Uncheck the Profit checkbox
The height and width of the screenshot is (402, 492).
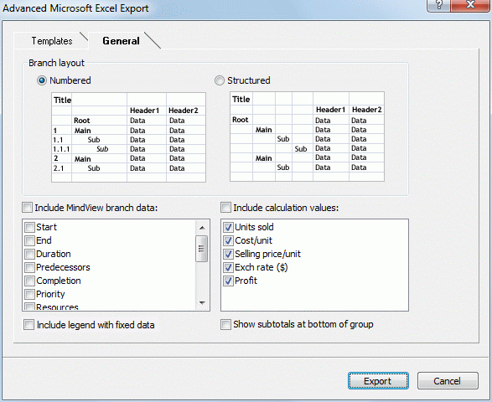click(x=228, y=281)
